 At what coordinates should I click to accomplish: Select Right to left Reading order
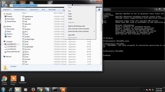click(77, 26)
